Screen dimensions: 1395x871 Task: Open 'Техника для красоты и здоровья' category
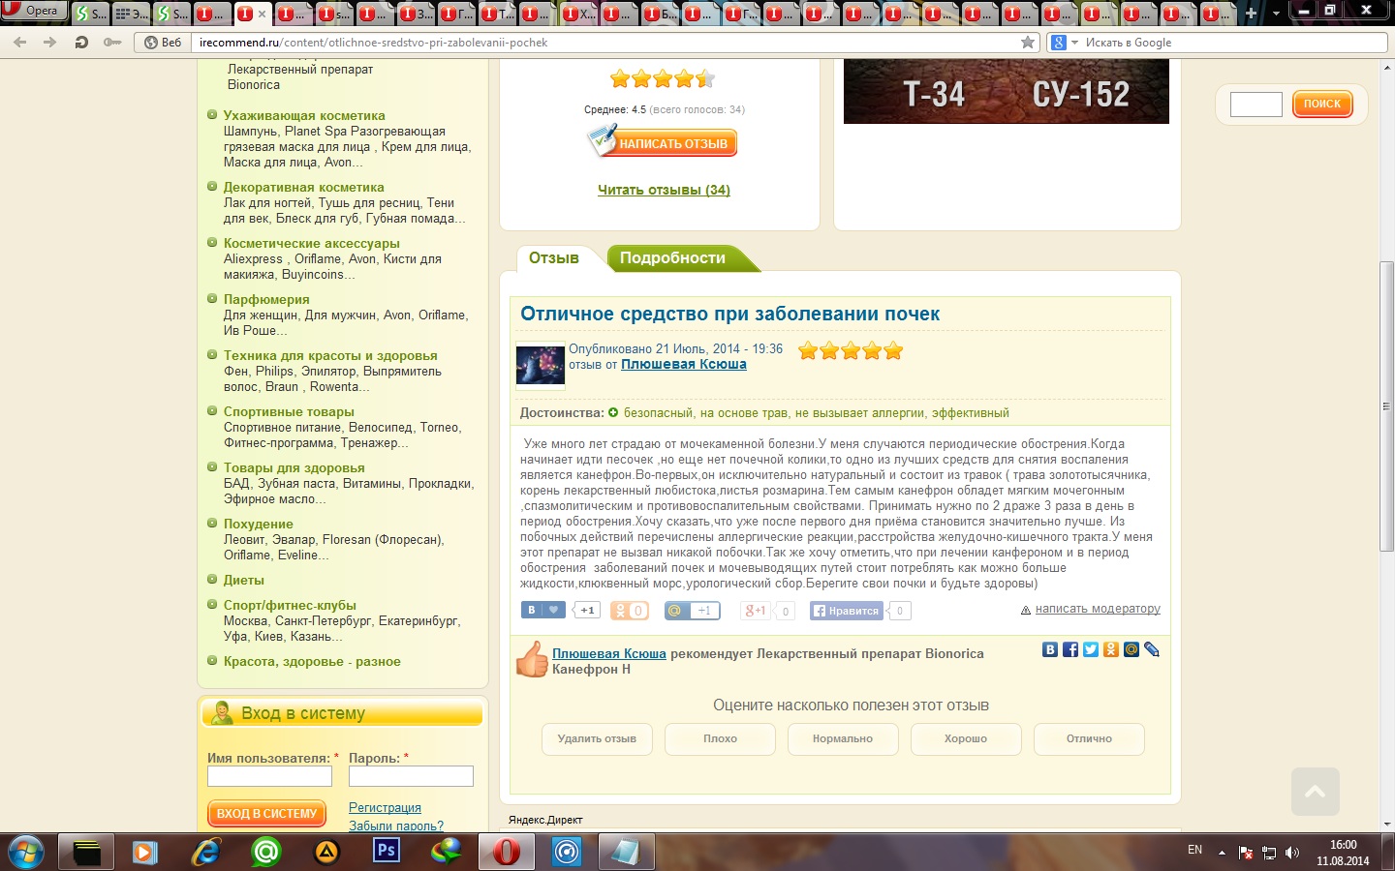click(x=330, y=355)
